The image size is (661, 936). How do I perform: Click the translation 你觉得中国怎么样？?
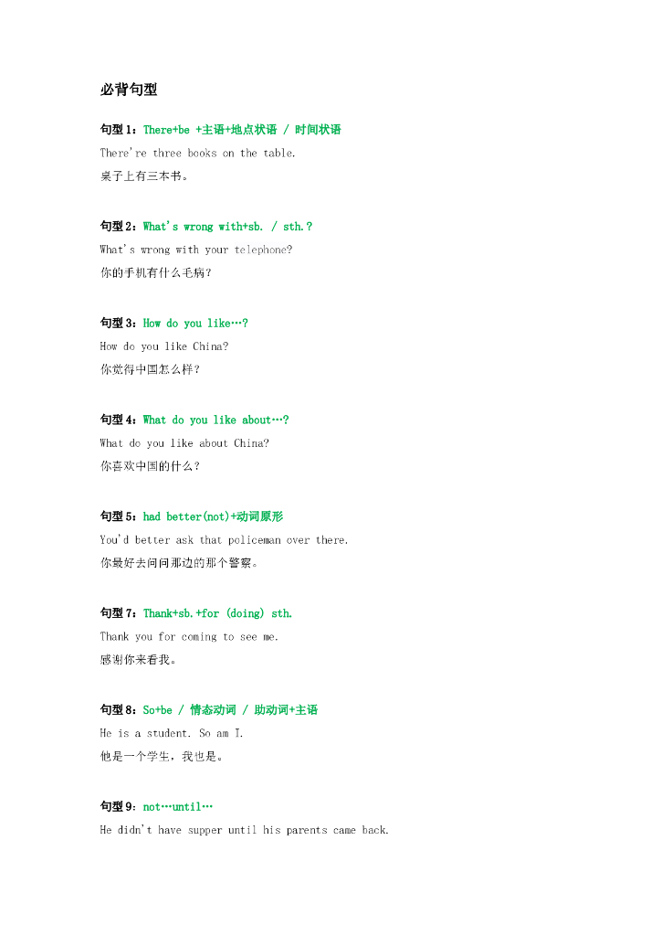click(x=150, y=369)
